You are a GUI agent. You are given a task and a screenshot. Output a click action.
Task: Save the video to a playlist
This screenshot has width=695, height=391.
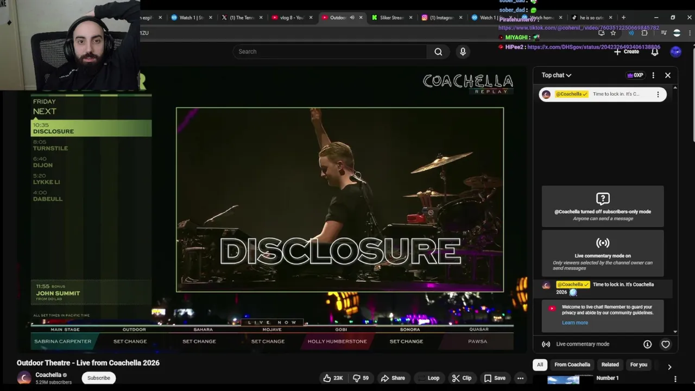[495, 378]
